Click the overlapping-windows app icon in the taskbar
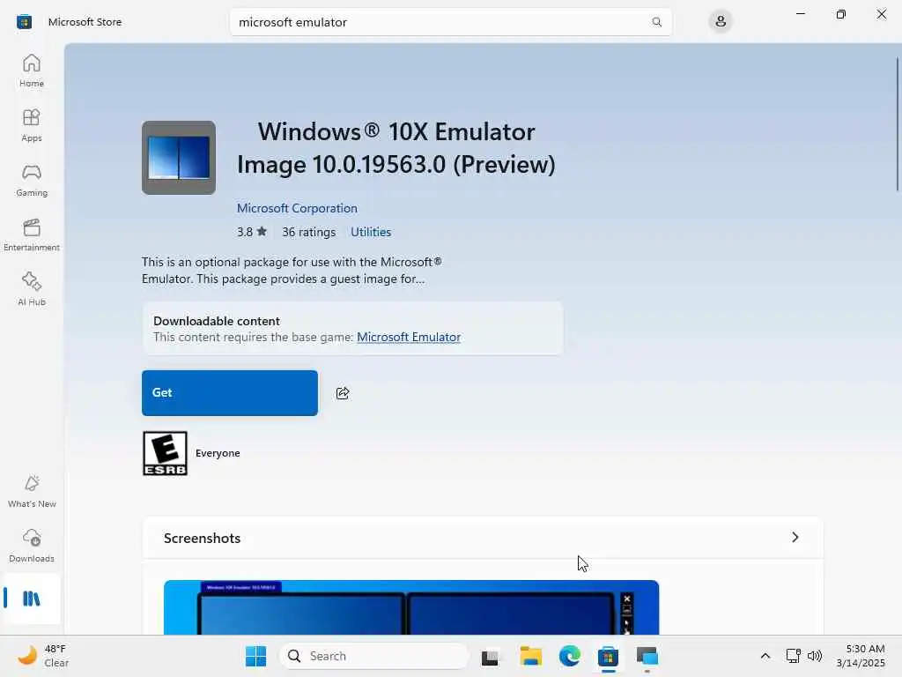 647,656
